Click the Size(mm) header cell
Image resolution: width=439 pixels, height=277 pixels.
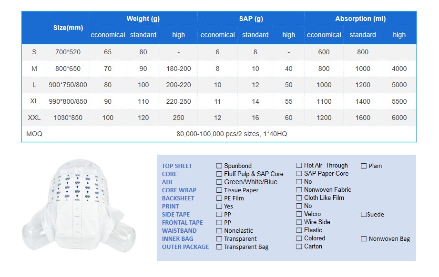click(68, 28)
